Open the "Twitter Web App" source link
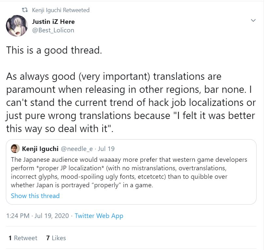 (x=99, y=216)
